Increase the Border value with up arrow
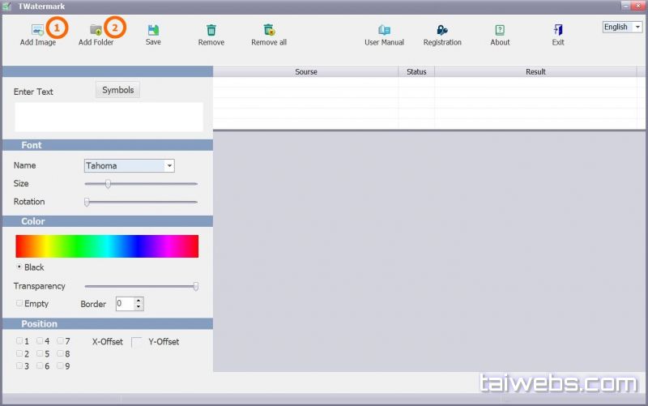Viewport: 648px width, 406px height. click(x=139, y=300)
